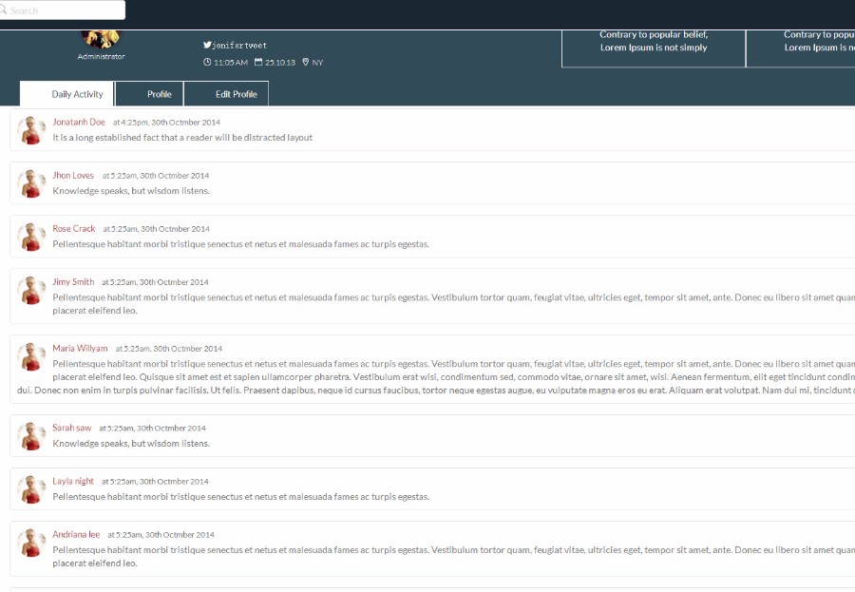Click the 'at 4:25pm, 30th Octmber 2014' timestamp
Image resolution: width=855 pixels, height=592 pixels.
[167, 123]
